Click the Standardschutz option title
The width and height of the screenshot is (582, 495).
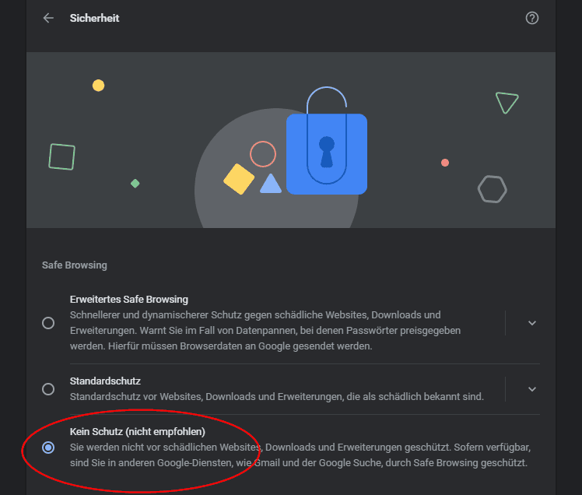(x=105, y=381)
